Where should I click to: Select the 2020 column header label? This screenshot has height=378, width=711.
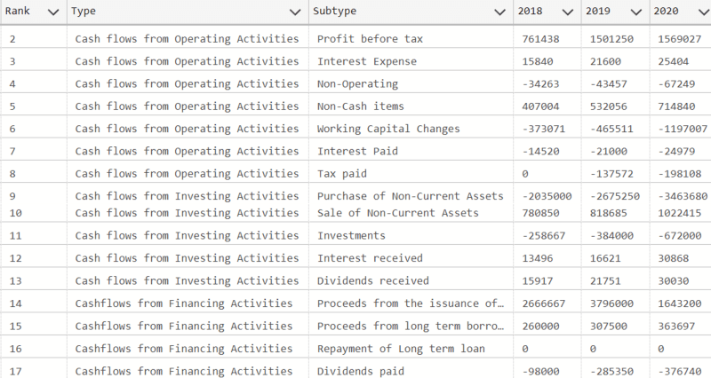coord(666,11)
